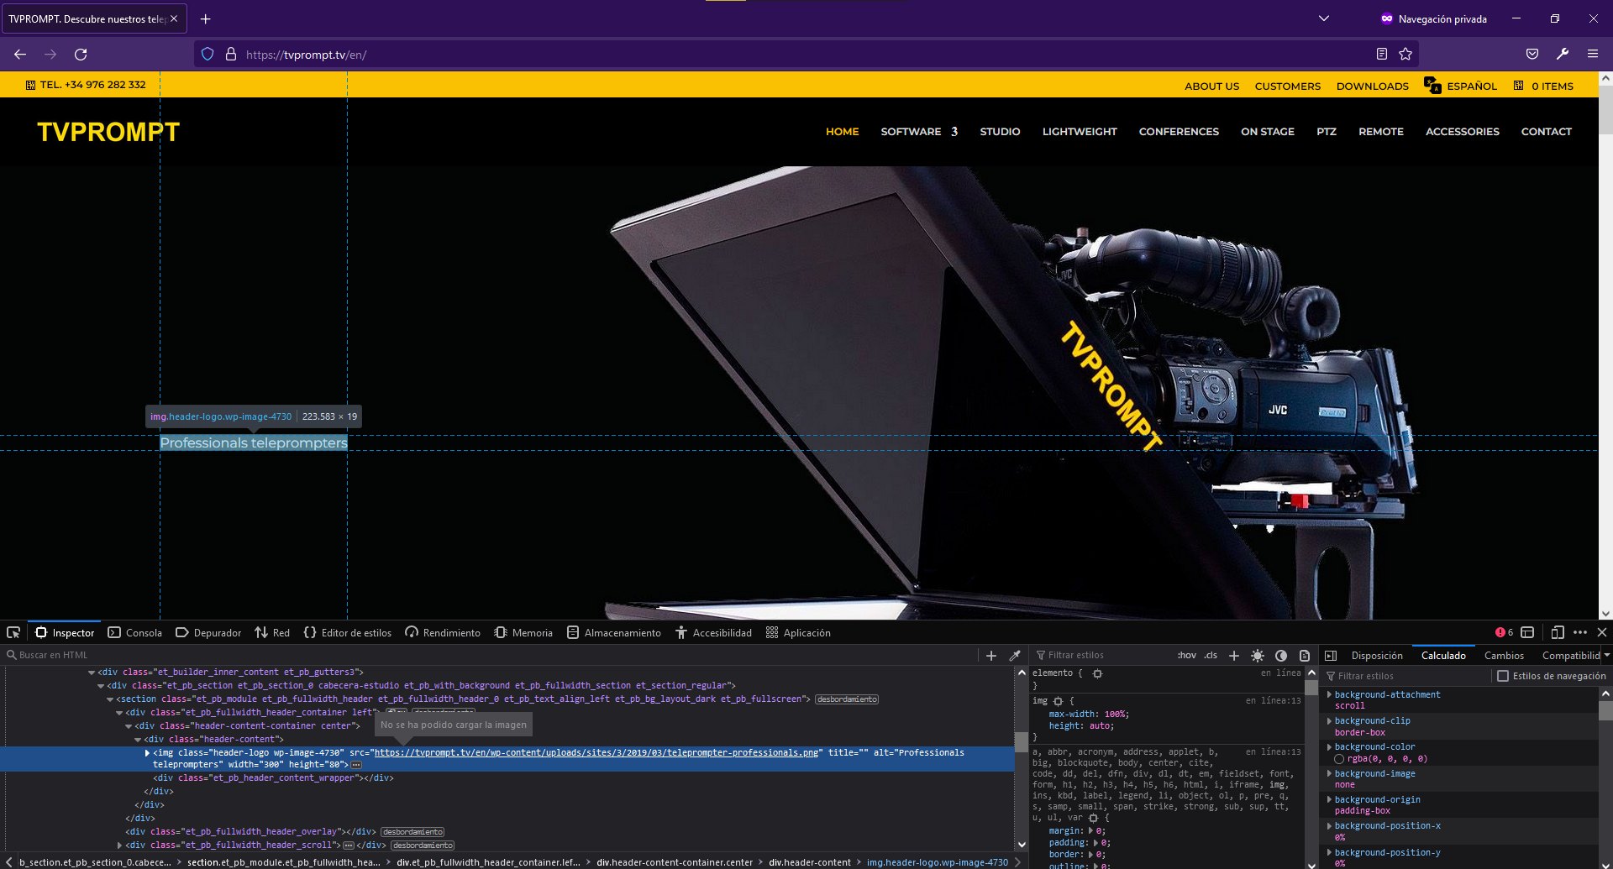The image size is (1613, 869).
Task: Open the developer tools wrench icon
Action: [x=1563, y=55]
